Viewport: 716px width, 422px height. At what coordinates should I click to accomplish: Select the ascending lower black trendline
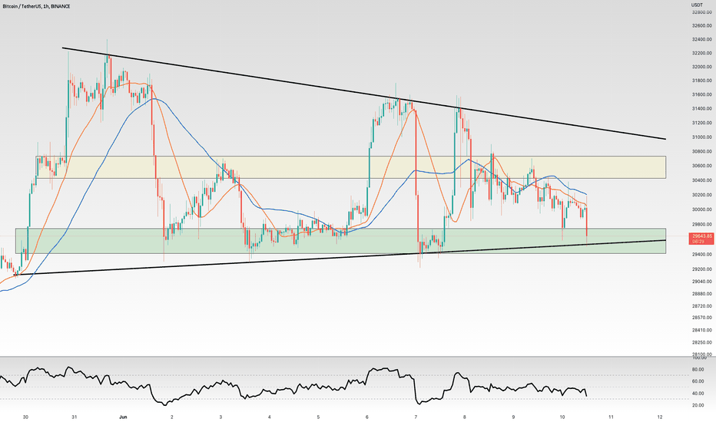click(340, 257)
